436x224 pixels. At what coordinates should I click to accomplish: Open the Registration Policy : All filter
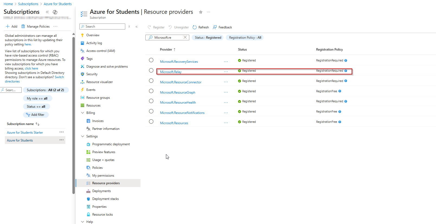coord(245,38)
